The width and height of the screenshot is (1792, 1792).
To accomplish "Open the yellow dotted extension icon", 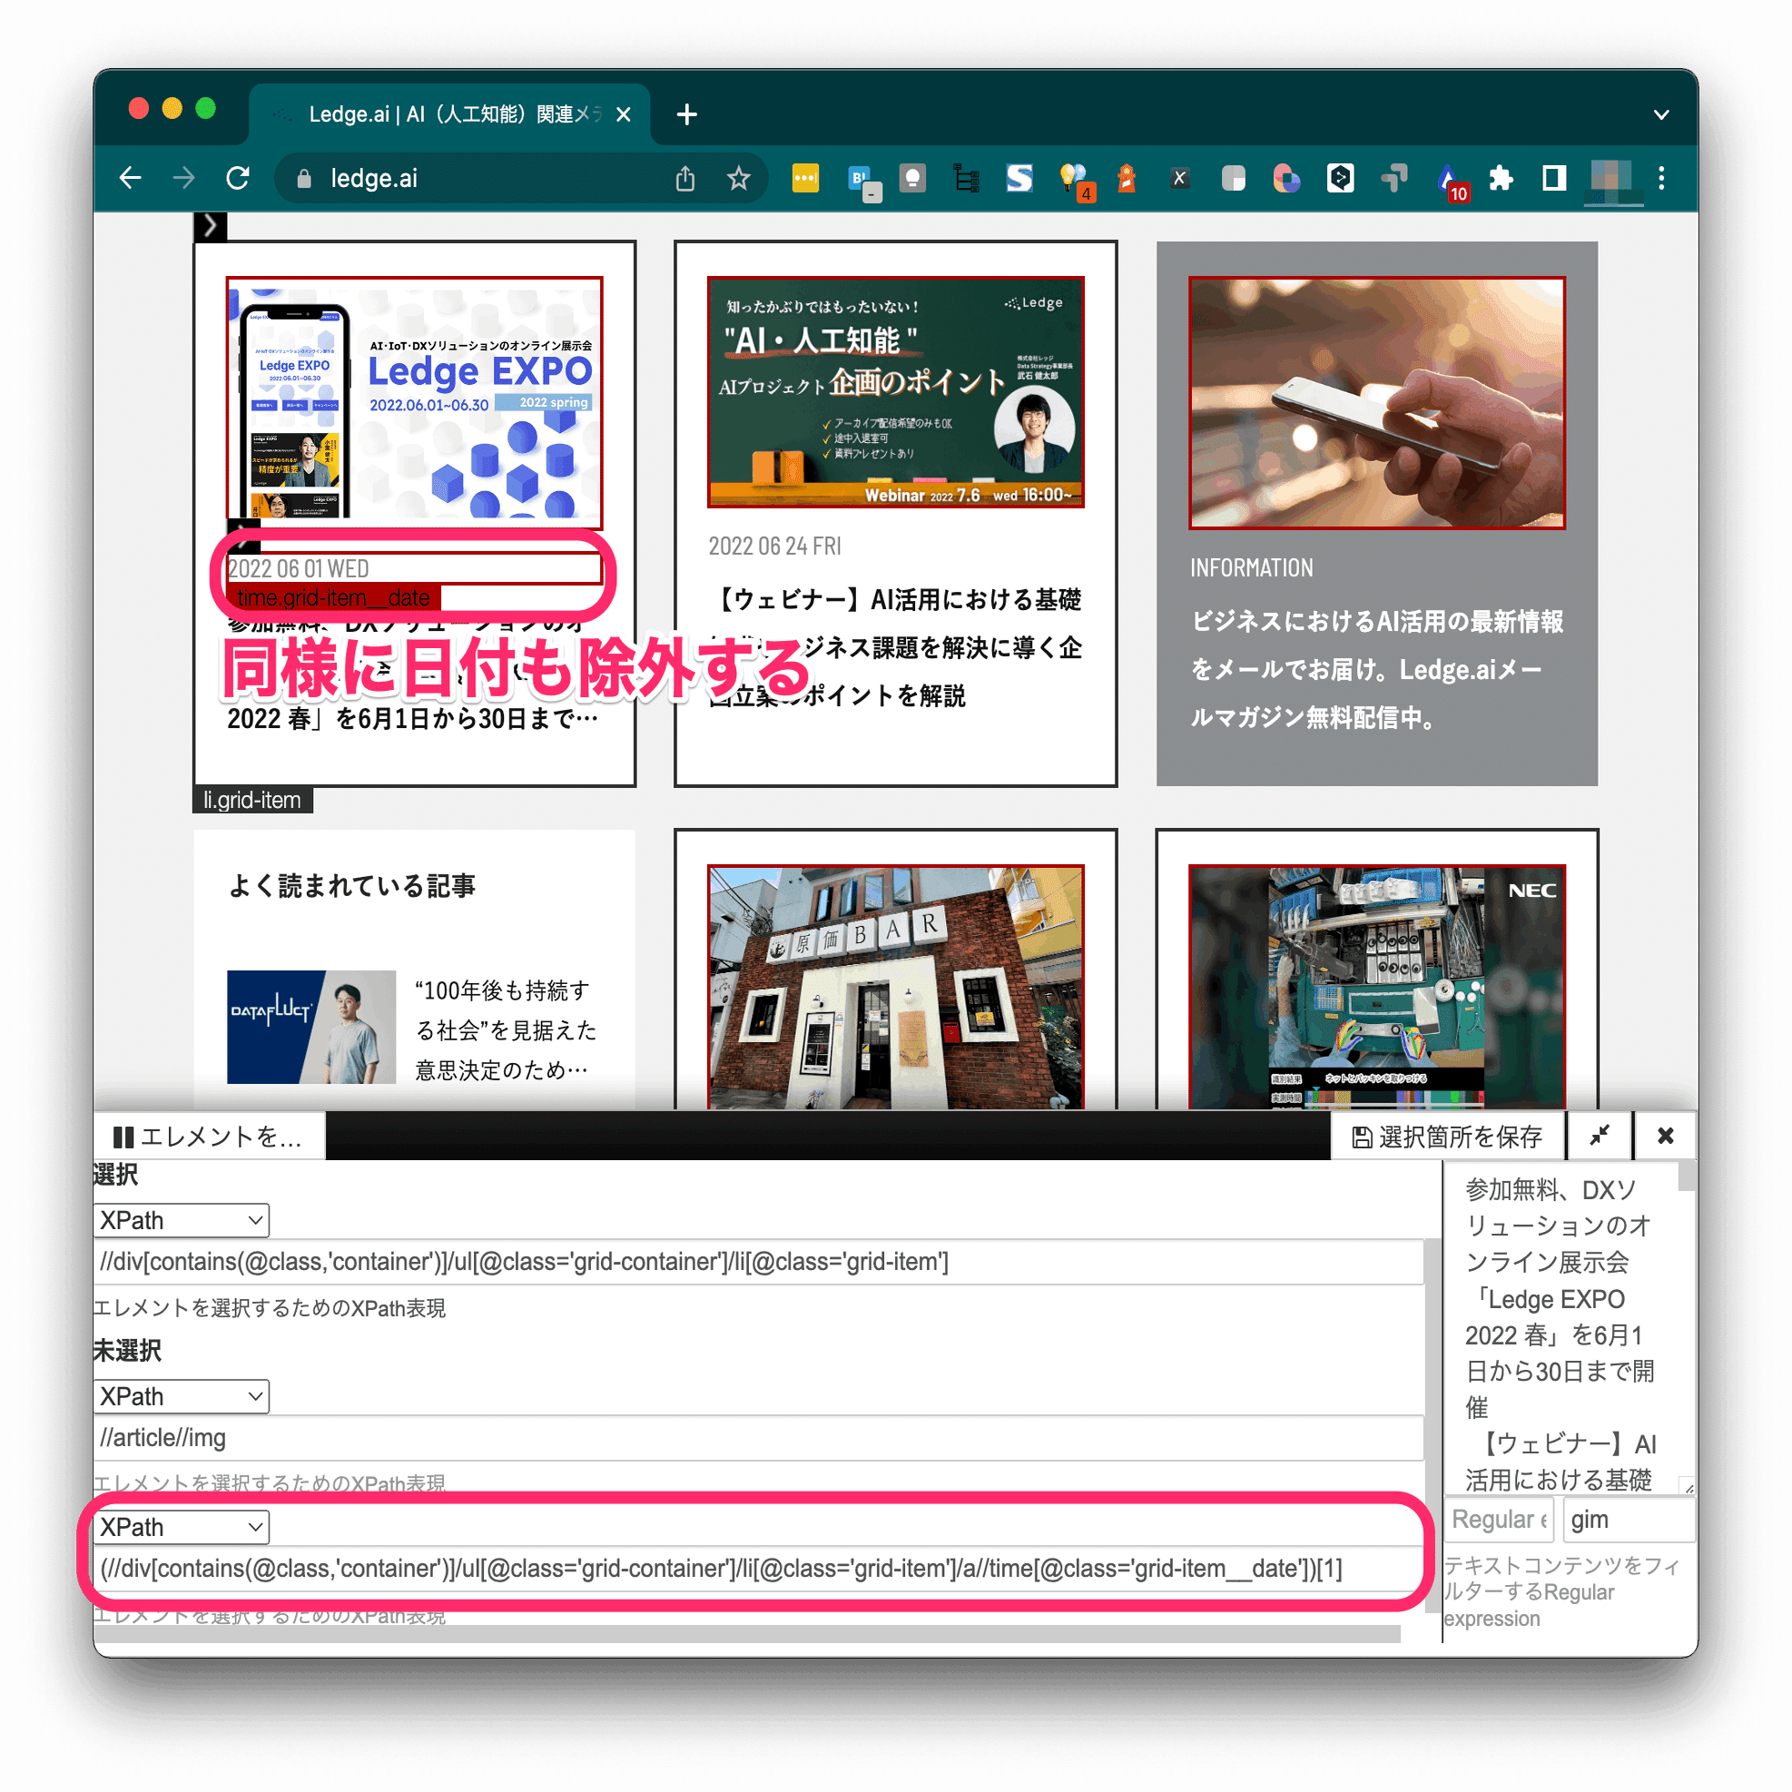I will (x=805, y=178).
